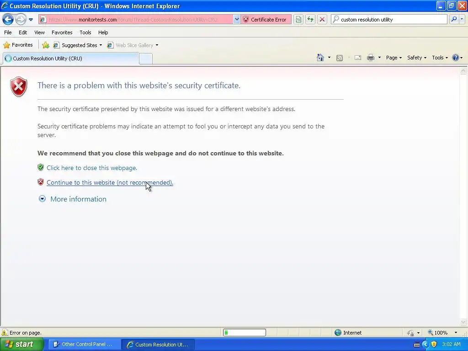Open the Edit menu

click(x=23, y=32)
